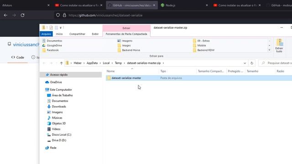Open Ferramentas de Pasta Compactada tab

pyautogui.click(x=126, y=34)
